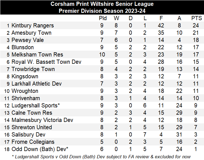204x160 pixels.
Task: Click the Pewsey Vale team name
Action: [x=28, y=40]
